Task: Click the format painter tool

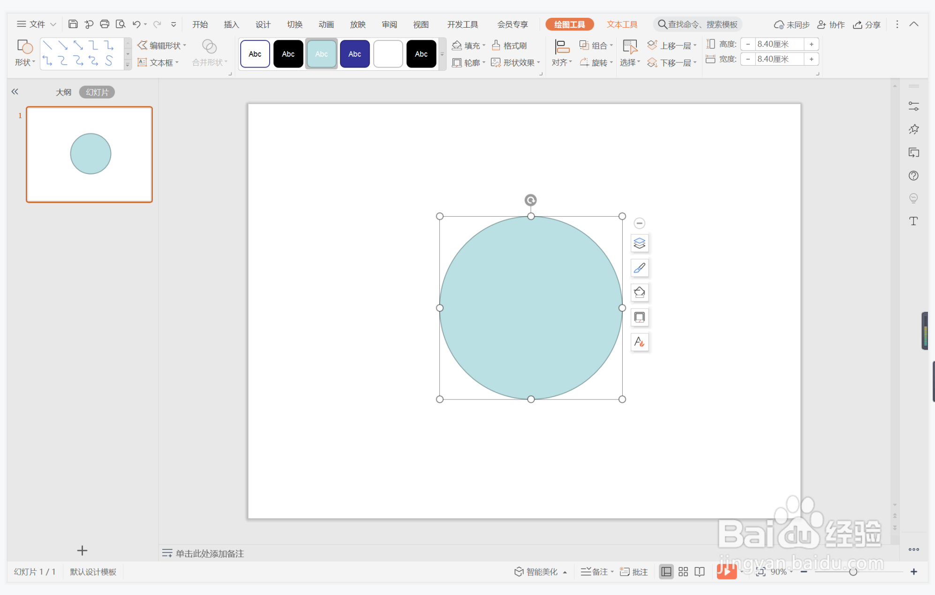Action: pos(510,45)
